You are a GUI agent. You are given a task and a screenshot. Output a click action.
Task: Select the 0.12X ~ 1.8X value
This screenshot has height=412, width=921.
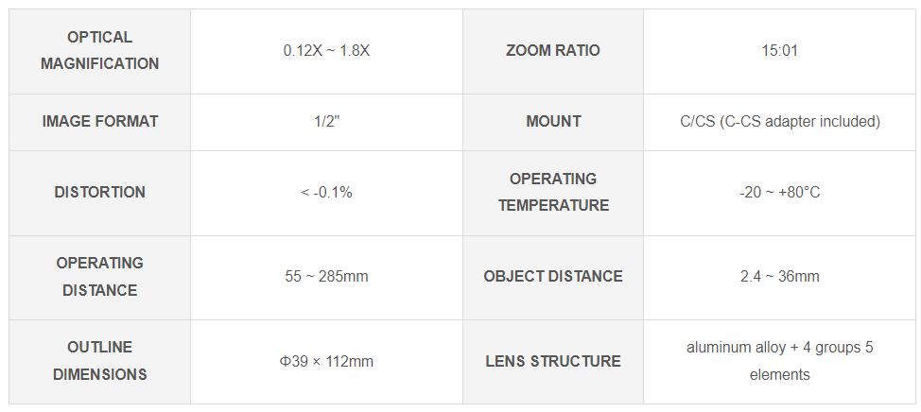point(326,50)
